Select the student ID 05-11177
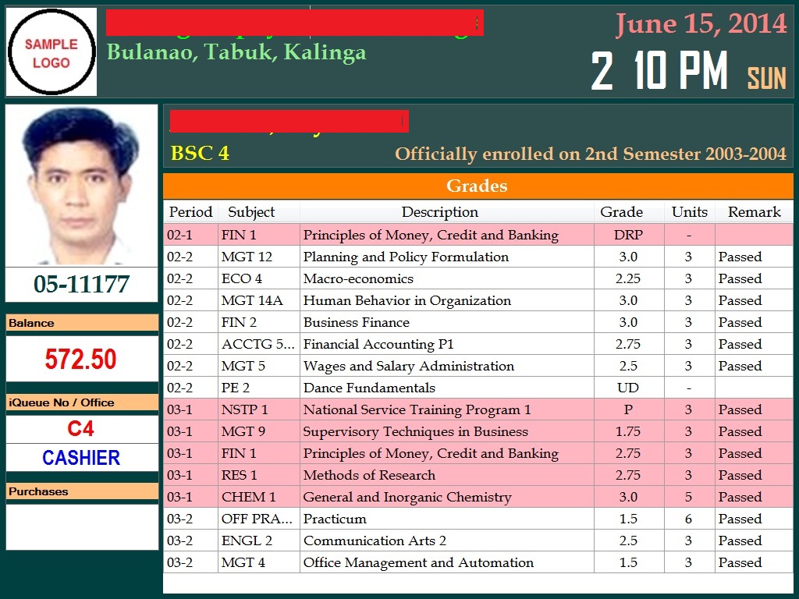The height and width of the screenshot is (599, 799). pos(81,285)
